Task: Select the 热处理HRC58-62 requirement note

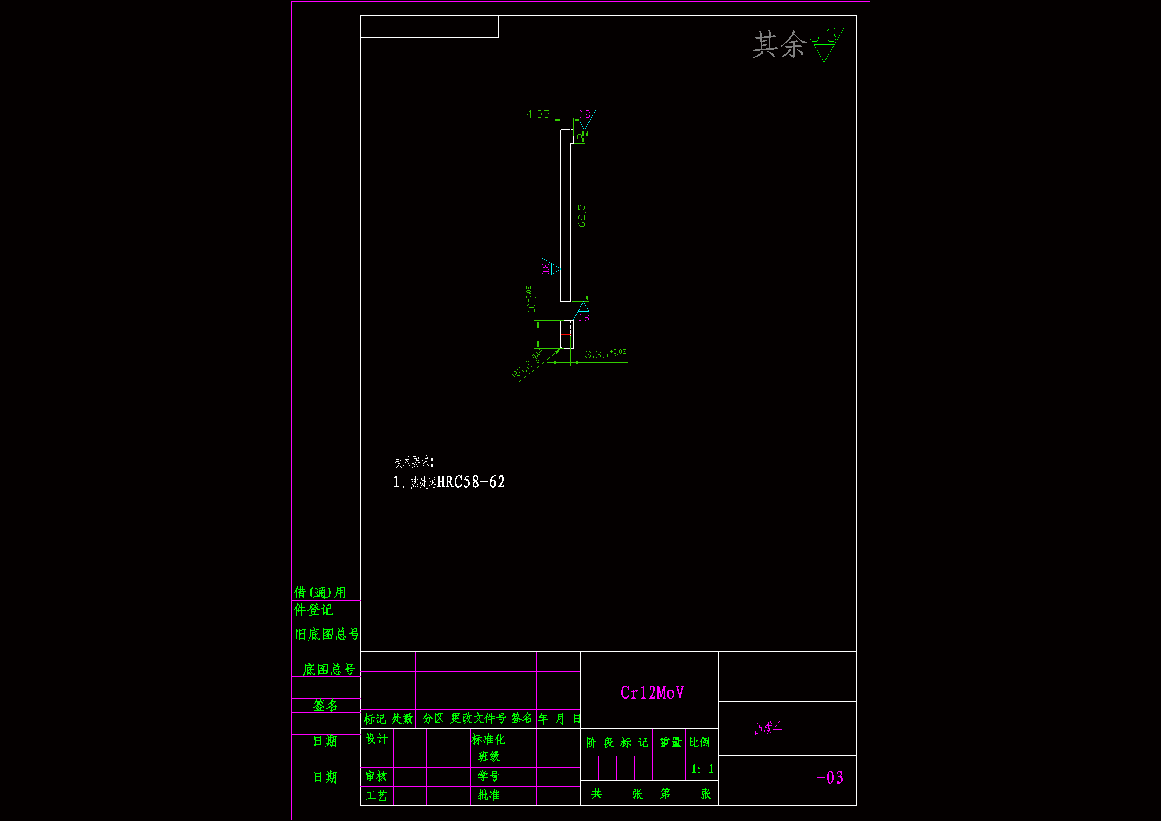Action: pos(449,482)
